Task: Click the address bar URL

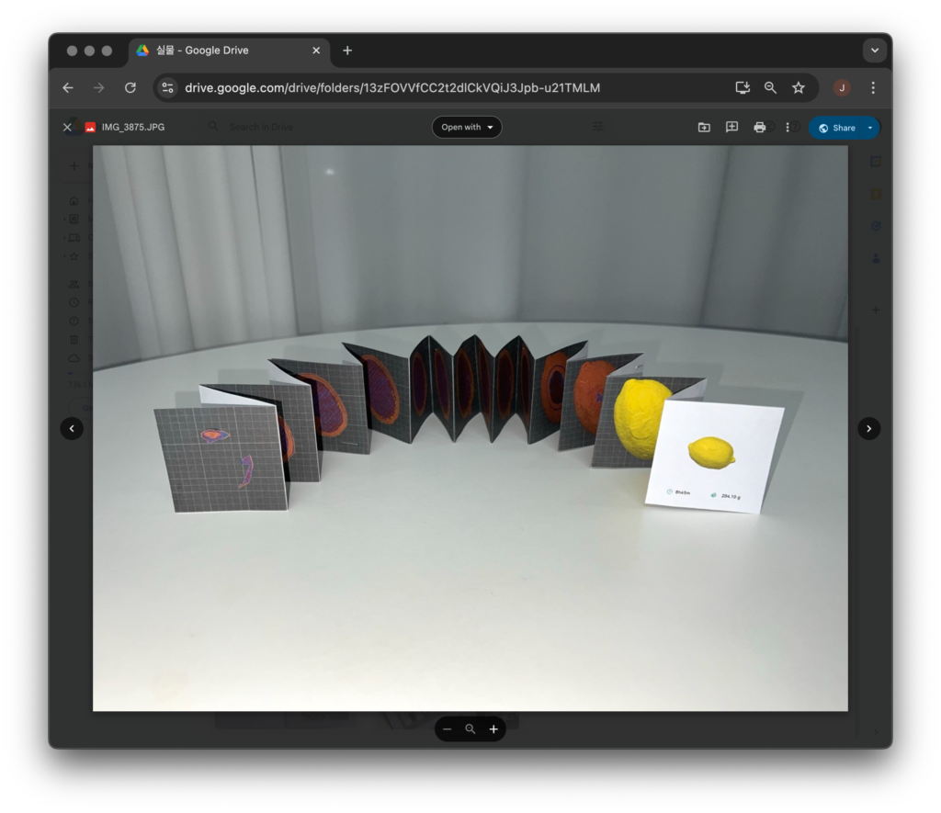Action: [x=392, y=88]
